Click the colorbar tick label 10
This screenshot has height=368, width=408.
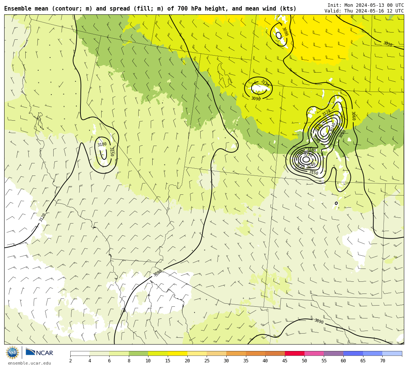148,361
